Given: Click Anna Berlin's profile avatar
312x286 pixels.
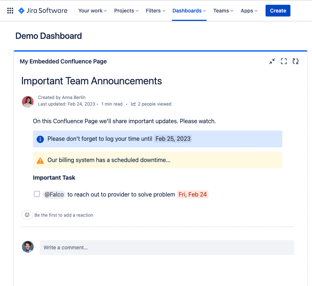Looking at the screenshot, I should tap(27, 102).
